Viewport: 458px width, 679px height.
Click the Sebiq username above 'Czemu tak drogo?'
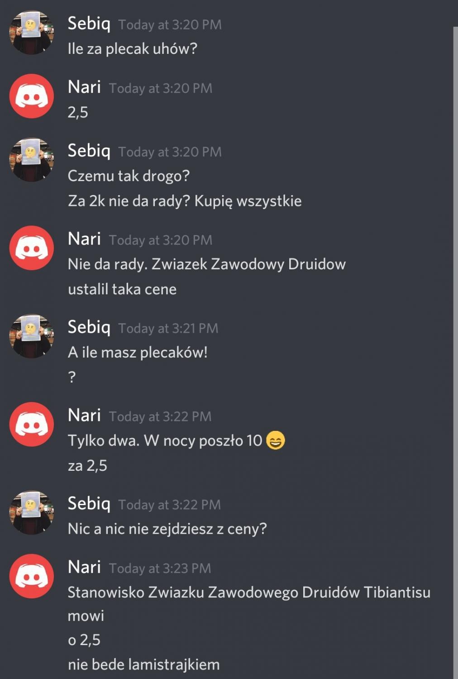[89, 150]
